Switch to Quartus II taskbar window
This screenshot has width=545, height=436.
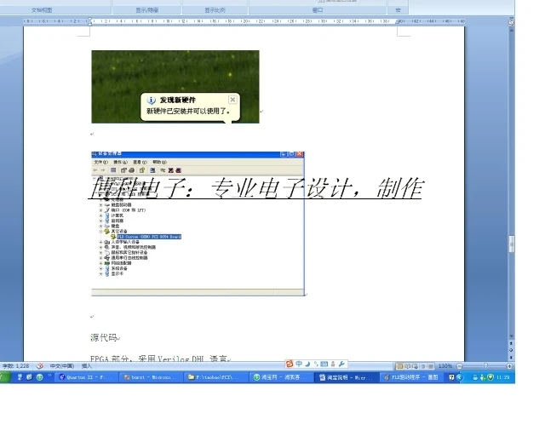click(x=85, y=377)
